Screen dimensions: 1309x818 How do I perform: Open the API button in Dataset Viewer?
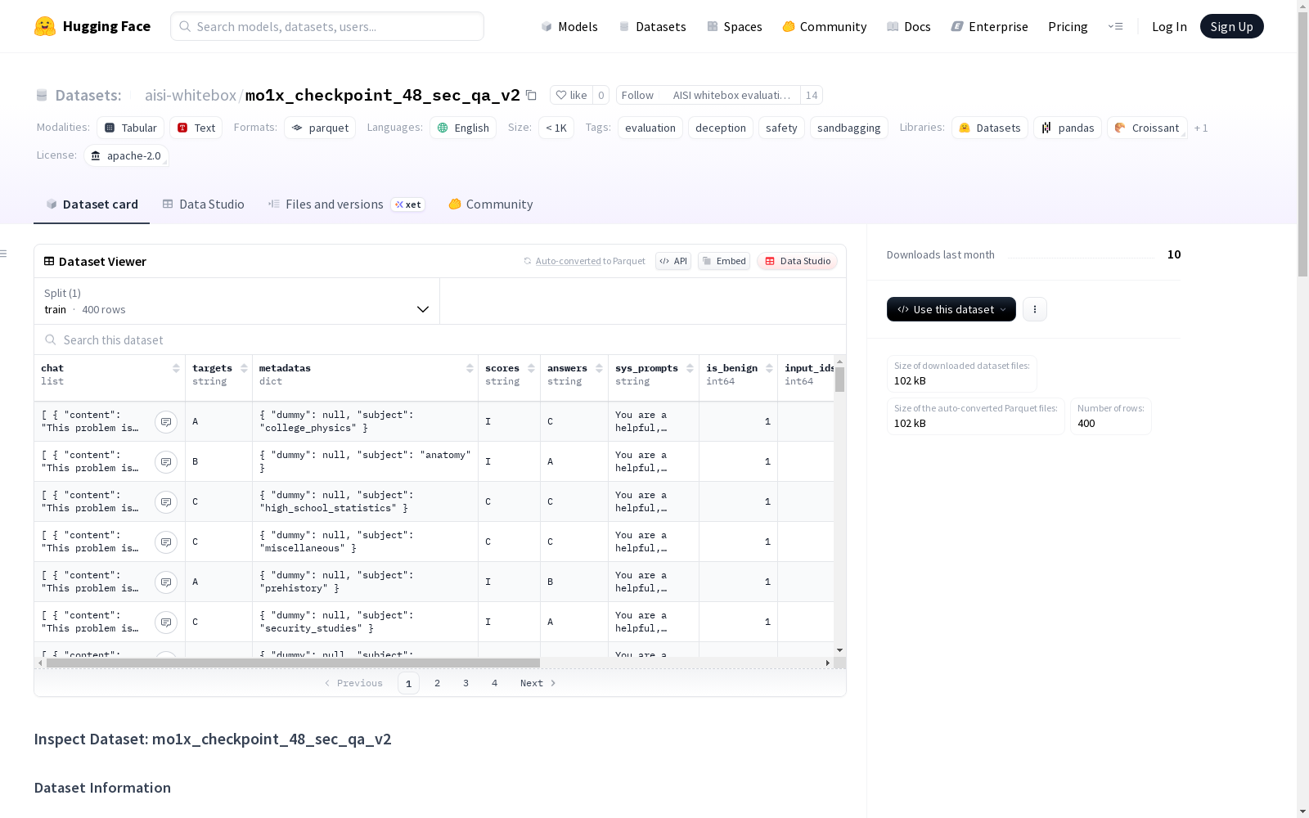673,261
